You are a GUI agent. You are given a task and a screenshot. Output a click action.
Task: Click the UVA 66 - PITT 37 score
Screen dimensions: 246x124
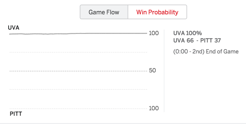(x=197, y=40)
